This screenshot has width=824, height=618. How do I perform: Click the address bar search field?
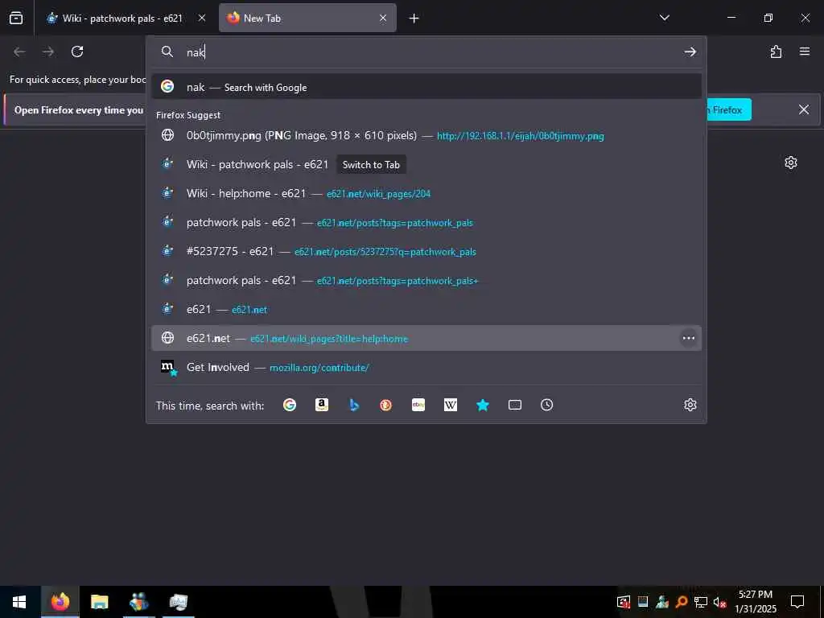pyautogui.click(x=426, y=52)
